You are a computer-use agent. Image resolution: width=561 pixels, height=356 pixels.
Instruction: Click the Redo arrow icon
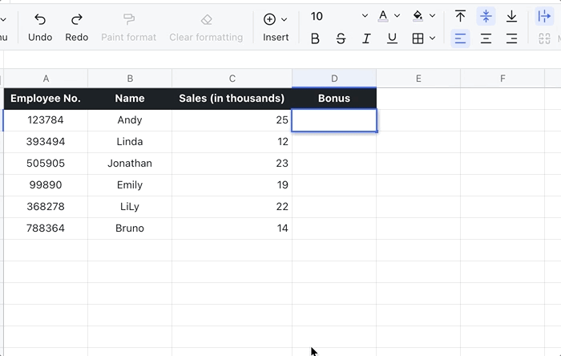(x=77, y=19)
